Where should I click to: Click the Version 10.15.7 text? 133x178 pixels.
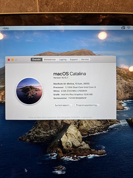coord(61,78)
